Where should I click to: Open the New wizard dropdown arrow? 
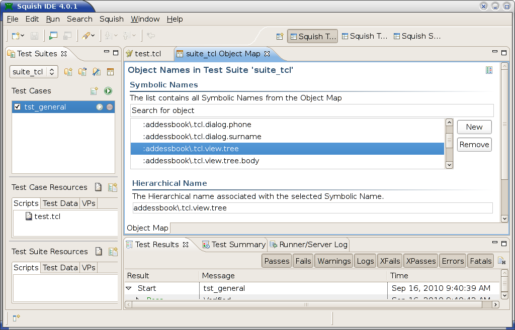click(x=23, y=36)
